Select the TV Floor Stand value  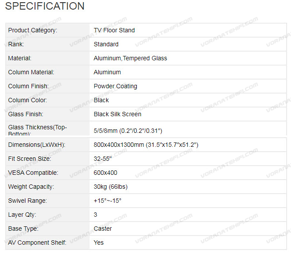point(114,30)
